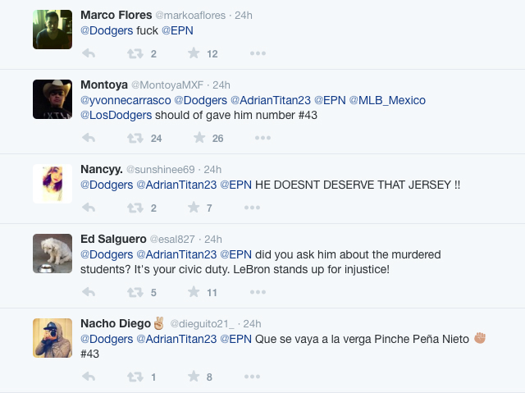Image resolution: width=525 pixels, height=393 pixels.
Task: Favorite Nancyy.'s tweet with star
Action: coord(194,208)
